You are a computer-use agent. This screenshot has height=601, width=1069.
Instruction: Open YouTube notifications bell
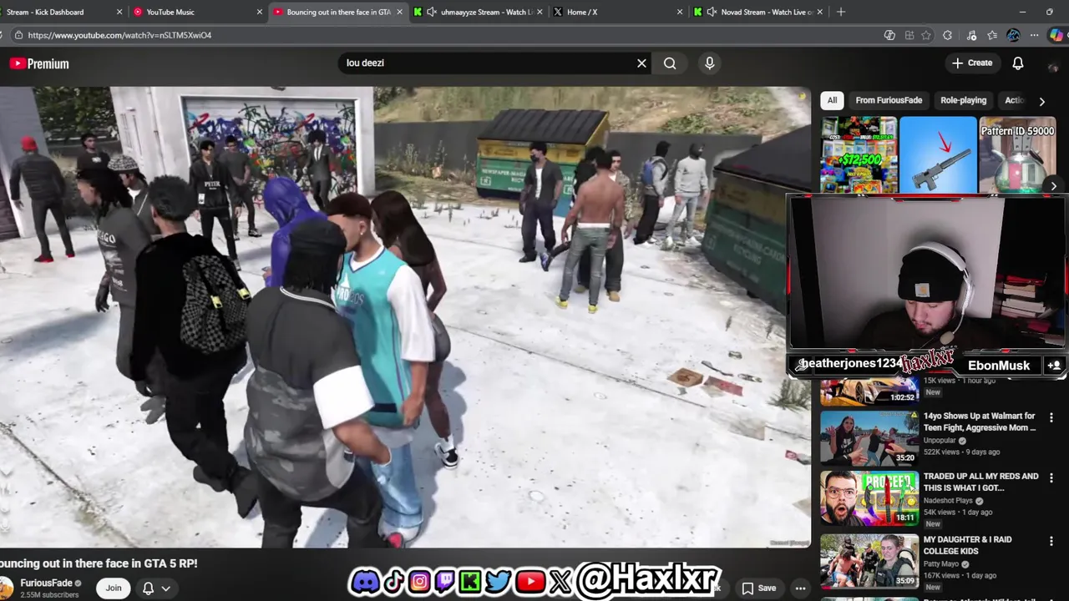point(1018,63)
